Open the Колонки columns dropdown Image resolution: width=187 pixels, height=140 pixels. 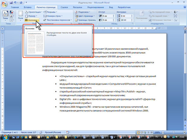[32, 20]
